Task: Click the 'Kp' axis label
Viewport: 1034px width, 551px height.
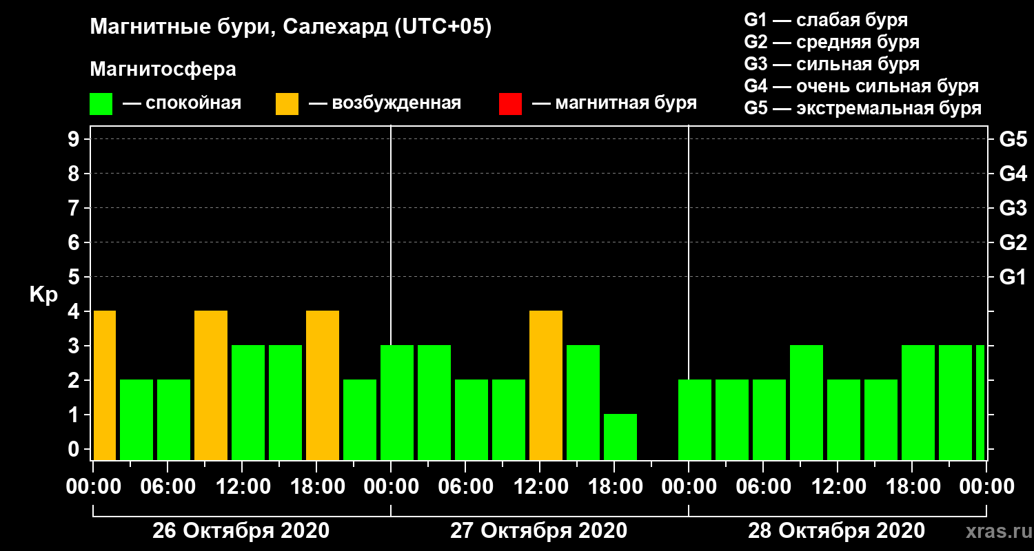Action: point(43,295)
